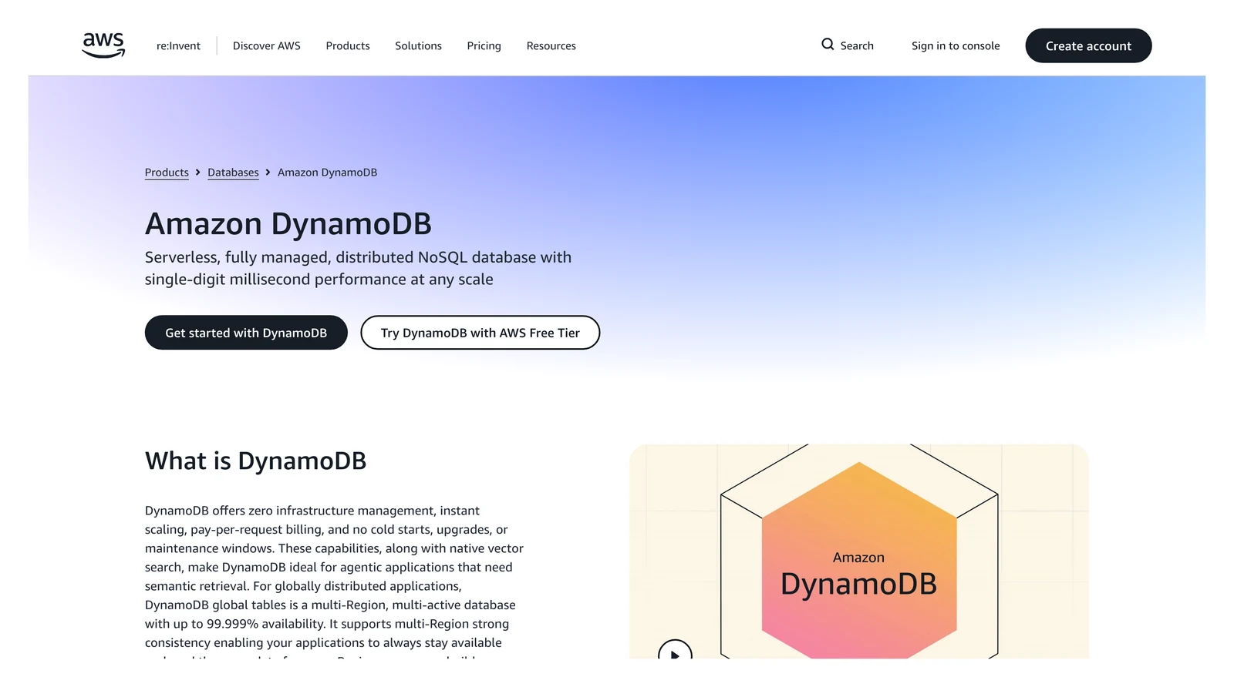This screenshot has height=687, width=1234.
Task: Open the Solutions menu
Action: pyautogui.click(x=418, y=46)
